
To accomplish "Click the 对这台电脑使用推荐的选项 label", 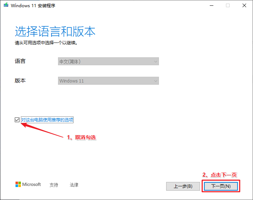I will coord(47,120).
